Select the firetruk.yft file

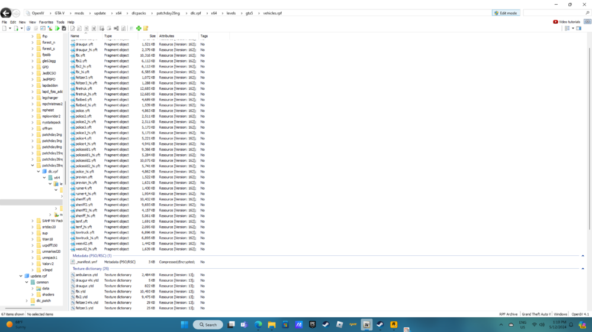tap(83, 89)
